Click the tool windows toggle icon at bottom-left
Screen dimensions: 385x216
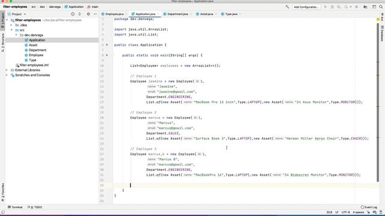(2, 212)
